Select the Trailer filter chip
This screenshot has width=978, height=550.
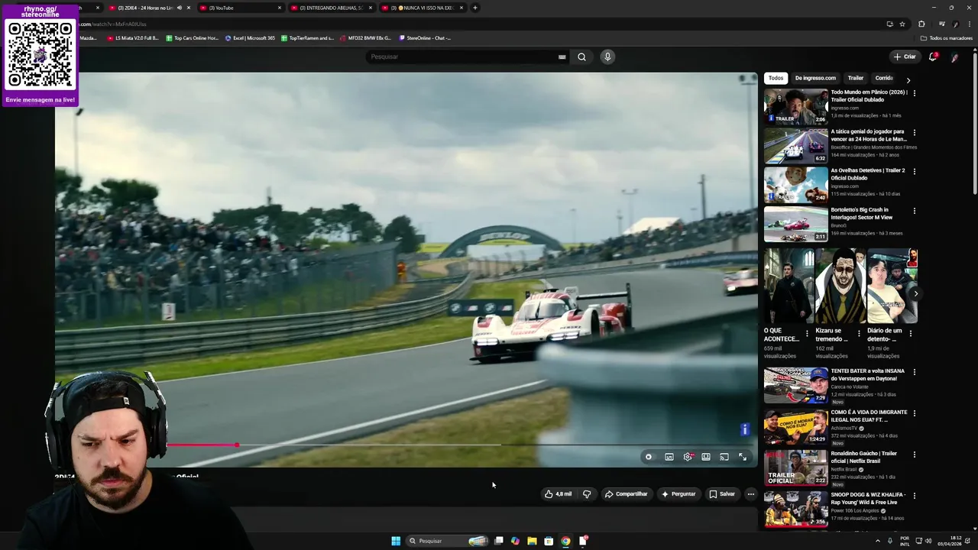point(855,78)
